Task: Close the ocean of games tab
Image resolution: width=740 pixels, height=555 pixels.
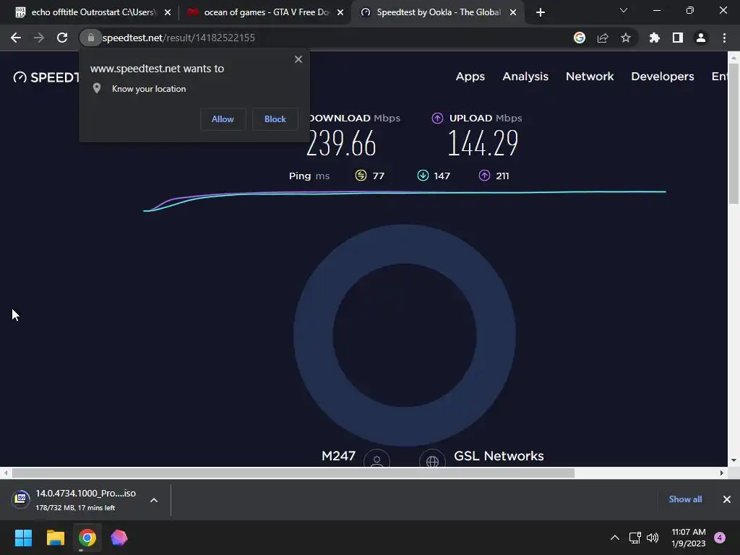Action: 340,12
